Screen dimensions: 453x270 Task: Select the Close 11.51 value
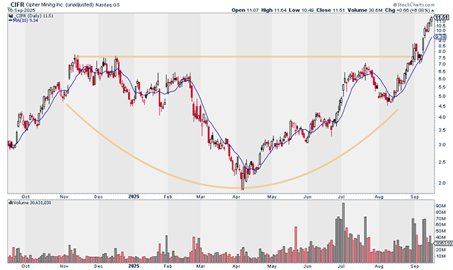pos(331,10)
